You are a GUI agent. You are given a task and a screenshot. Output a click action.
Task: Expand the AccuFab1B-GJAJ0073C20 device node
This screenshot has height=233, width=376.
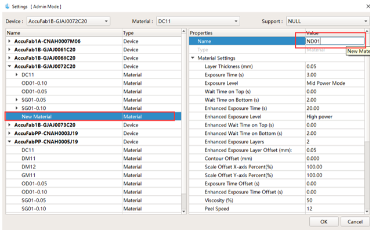click(9, 125)
